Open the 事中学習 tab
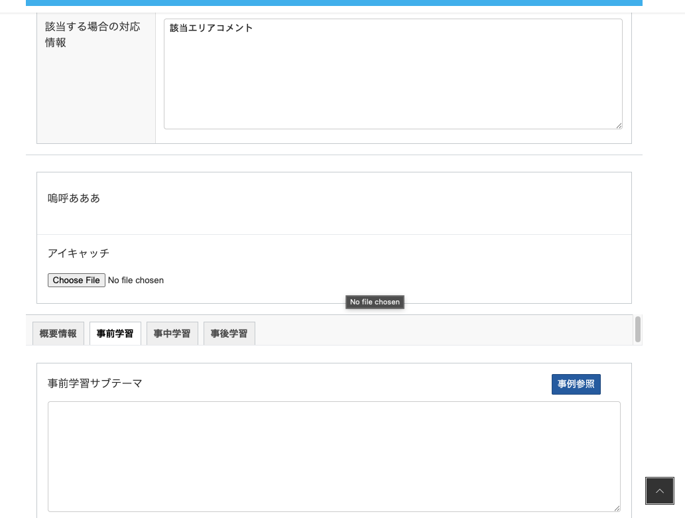 coord(172,334)
